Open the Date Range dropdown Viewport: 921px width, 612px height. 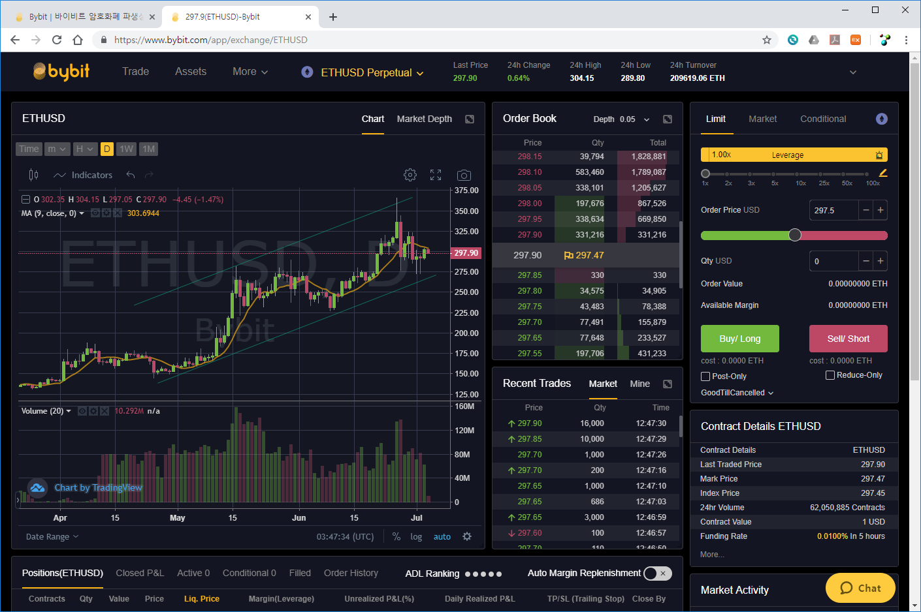(52, 537)
